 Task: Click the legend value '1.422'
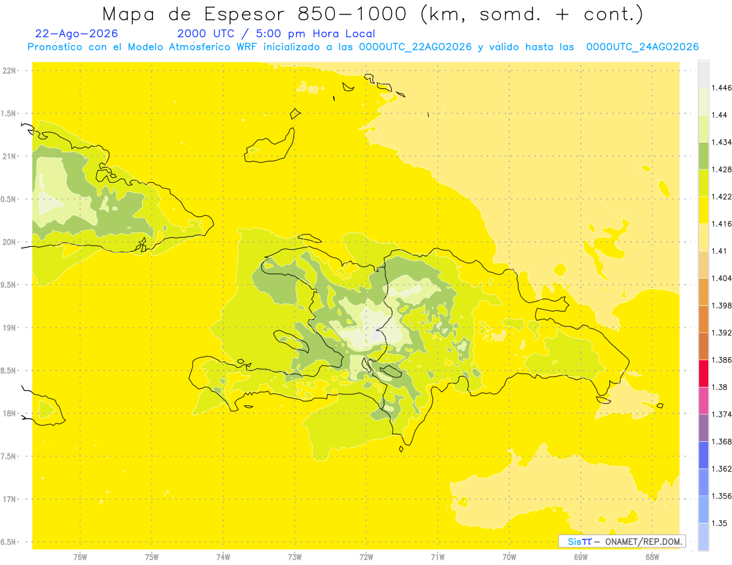[x=722, y=196]
